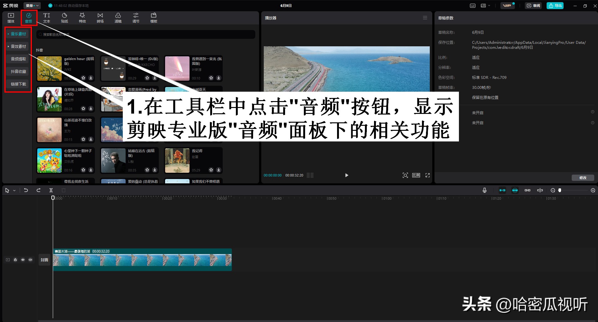Switch to the 贴纸 stickers panel

(64, 17)
